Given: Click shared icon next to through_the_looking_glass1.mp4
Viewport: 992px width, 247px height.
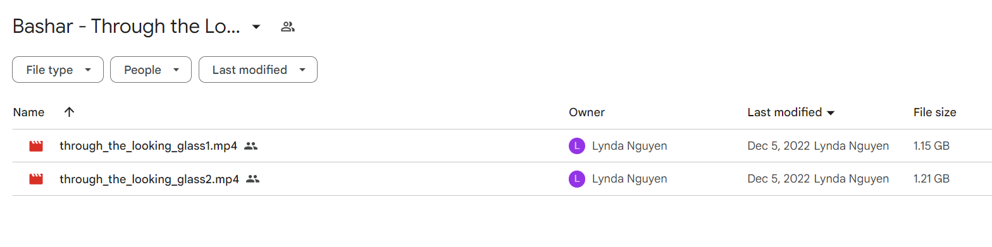Looking at the screenshot, I should point(251,146).
